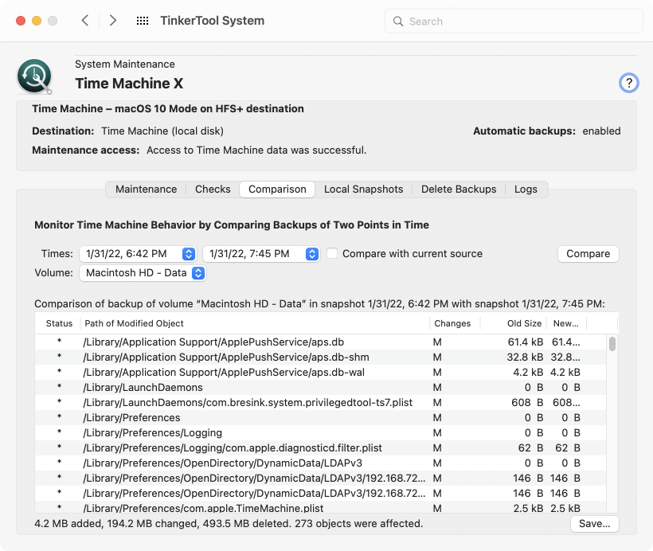Click the Automatic backups enabled value
Image resolution: width=653 pixels, height=551 pixels.
pyautogui.click(x=601, y=131)
